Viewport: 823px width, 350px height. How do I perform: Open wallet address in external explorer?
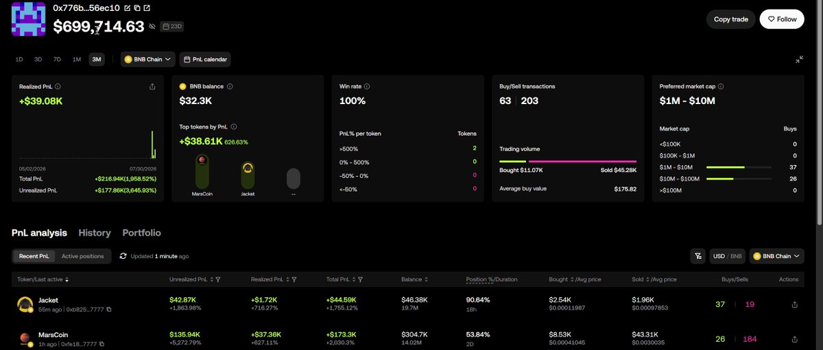pos(147,8)
